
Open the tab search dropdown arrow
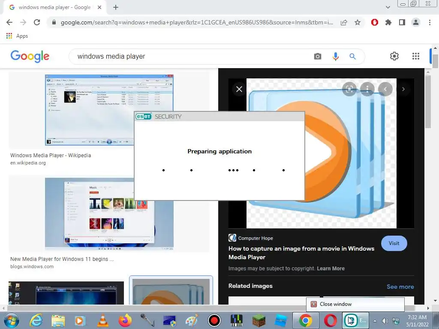tap(388, 7)
